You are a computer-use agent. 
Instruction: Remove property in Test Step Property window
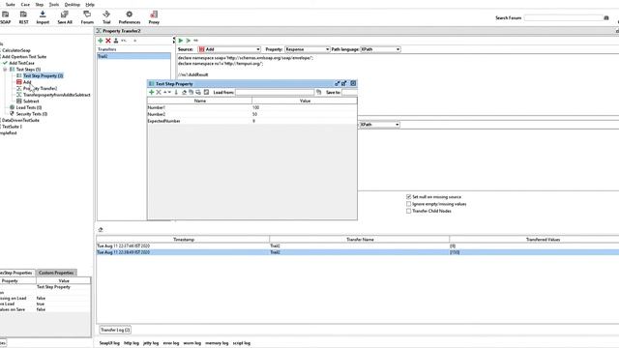pyautogui.click(x=159, y=93)
